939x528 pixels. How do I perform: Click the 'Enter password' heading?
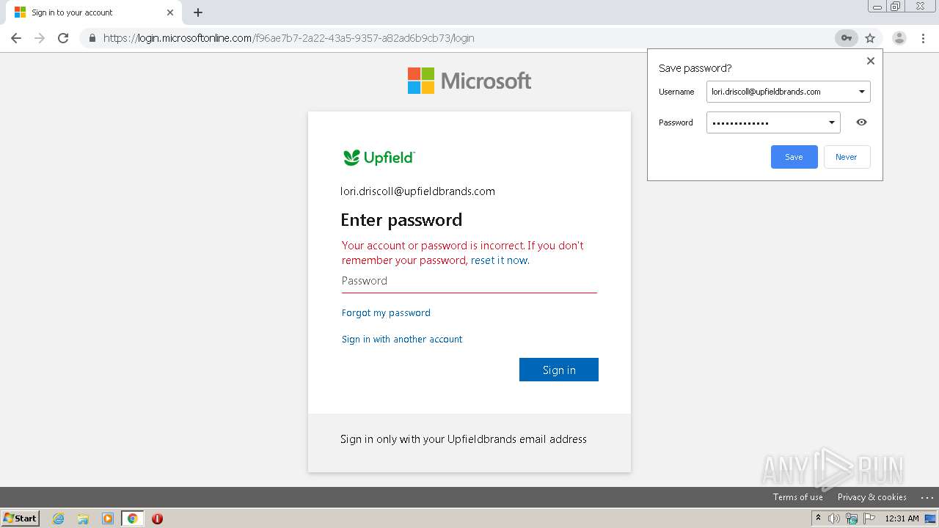401,220
